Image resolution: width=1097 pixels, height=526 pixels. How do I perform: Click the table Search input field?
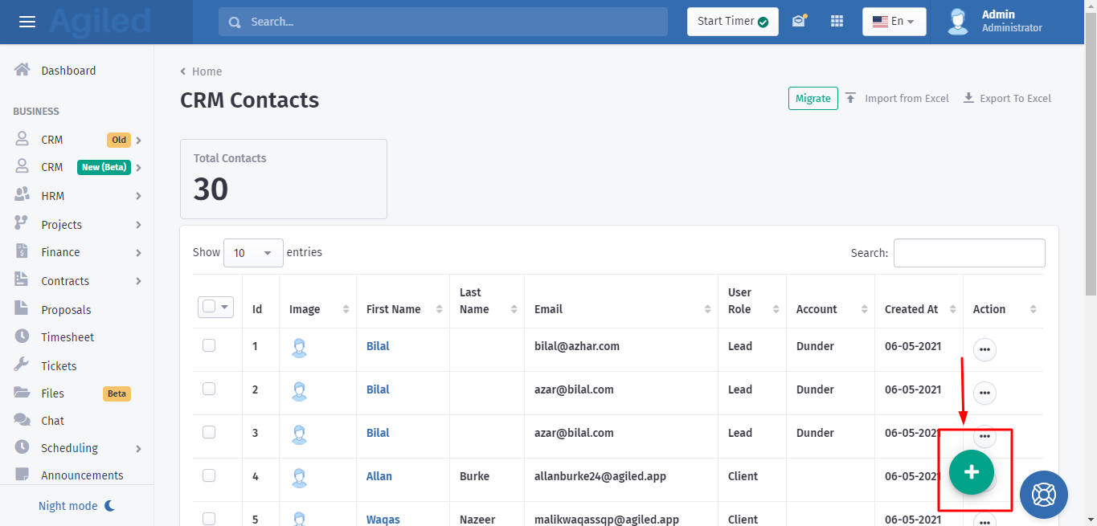pyautogui.click(x=968, y=253)
